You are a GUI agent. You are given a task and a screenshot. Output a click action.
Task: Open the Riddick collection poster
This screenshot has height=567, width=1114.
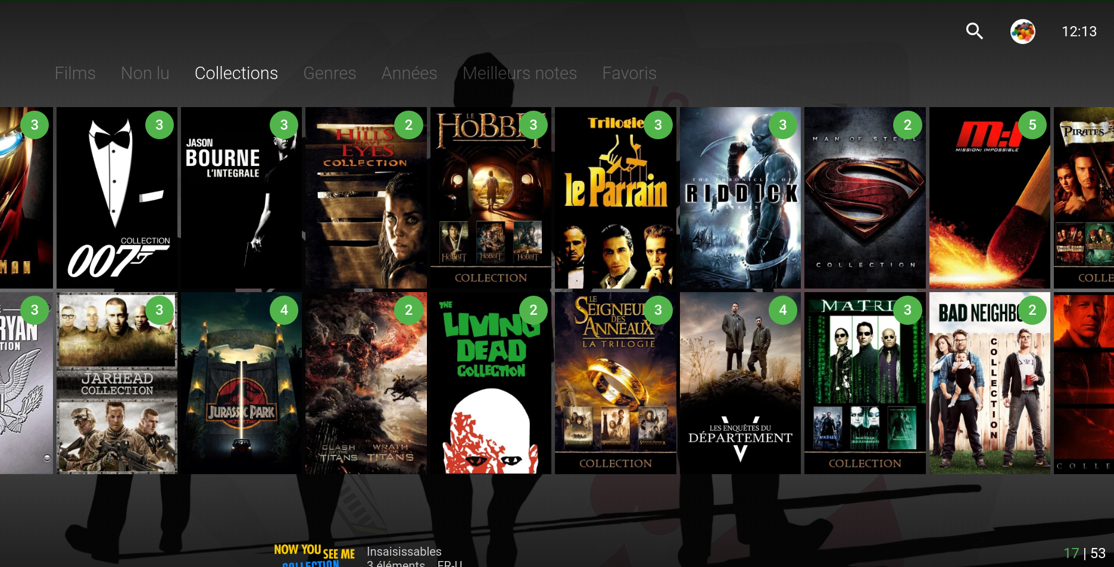point(741,198)
